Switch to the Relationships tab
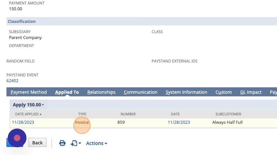 pyautogui.click(x=101, y=92)
